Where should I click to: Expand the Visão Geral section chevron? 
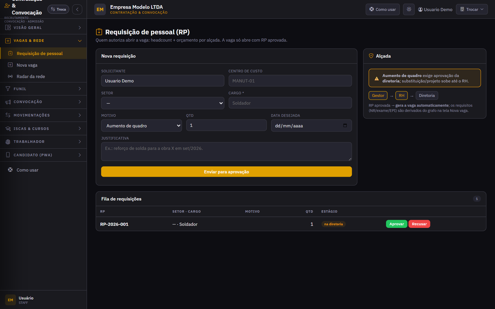click(x=80, y=28)
